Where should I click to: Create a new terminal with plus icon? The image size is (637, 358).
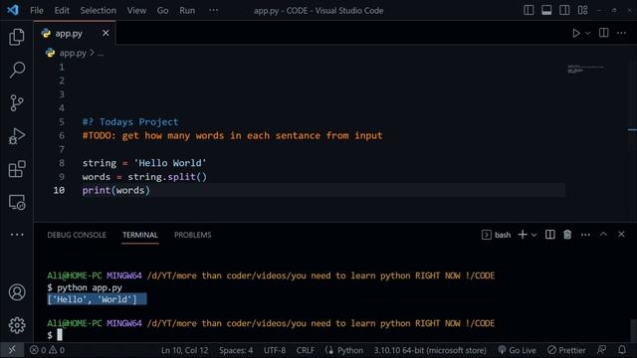[523, 235]
